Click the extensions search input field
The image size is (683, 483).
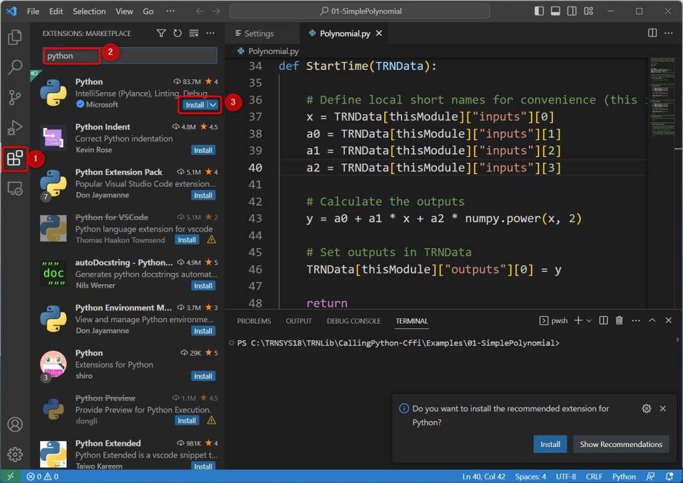click(130, 56)
